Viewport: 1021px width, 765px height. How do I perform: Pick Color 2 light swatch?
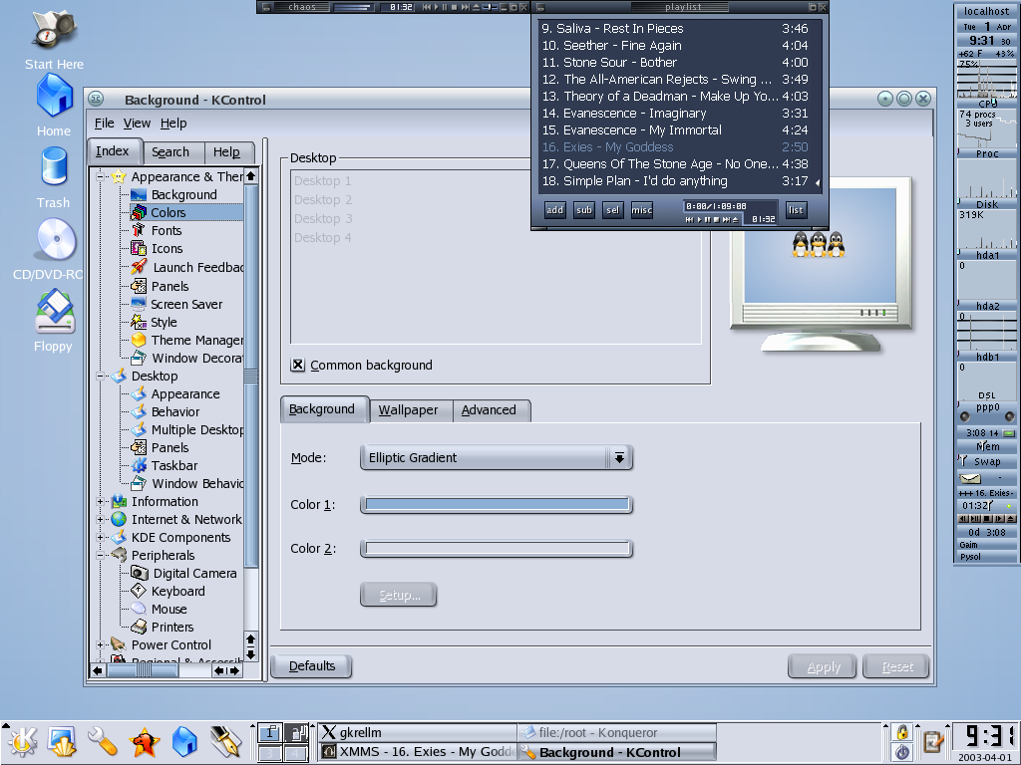pyautogui.click(x=497, y=549)
